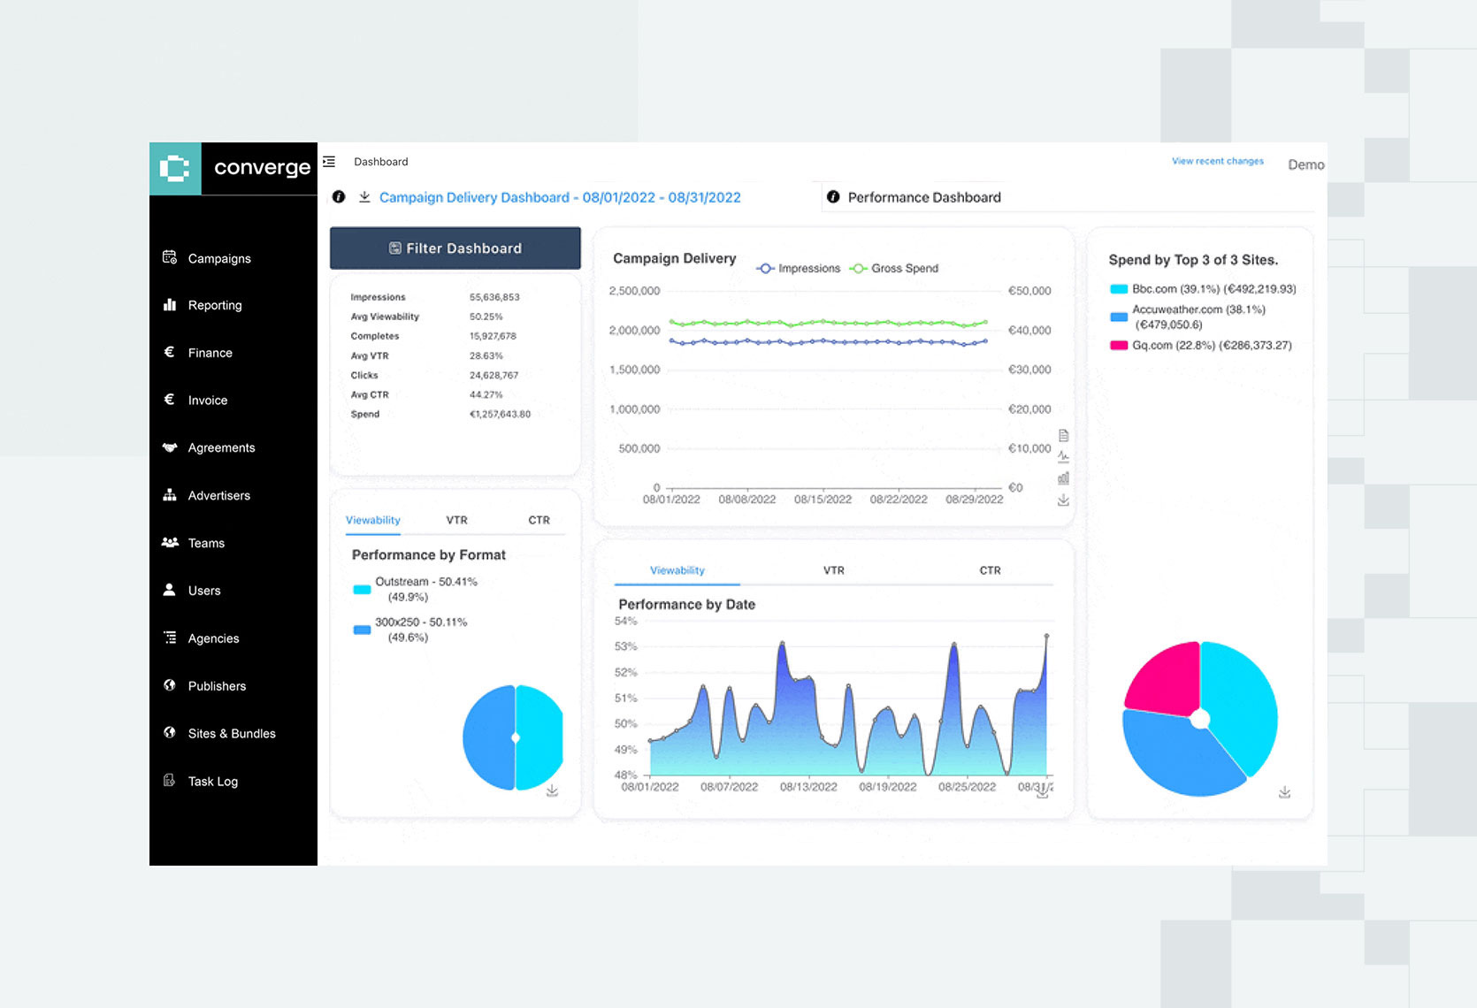Screen dimensions: 1477x1008
Task: Toggle Bbc.com legend entry in spend chart
Action: [x=1203, y=289]
